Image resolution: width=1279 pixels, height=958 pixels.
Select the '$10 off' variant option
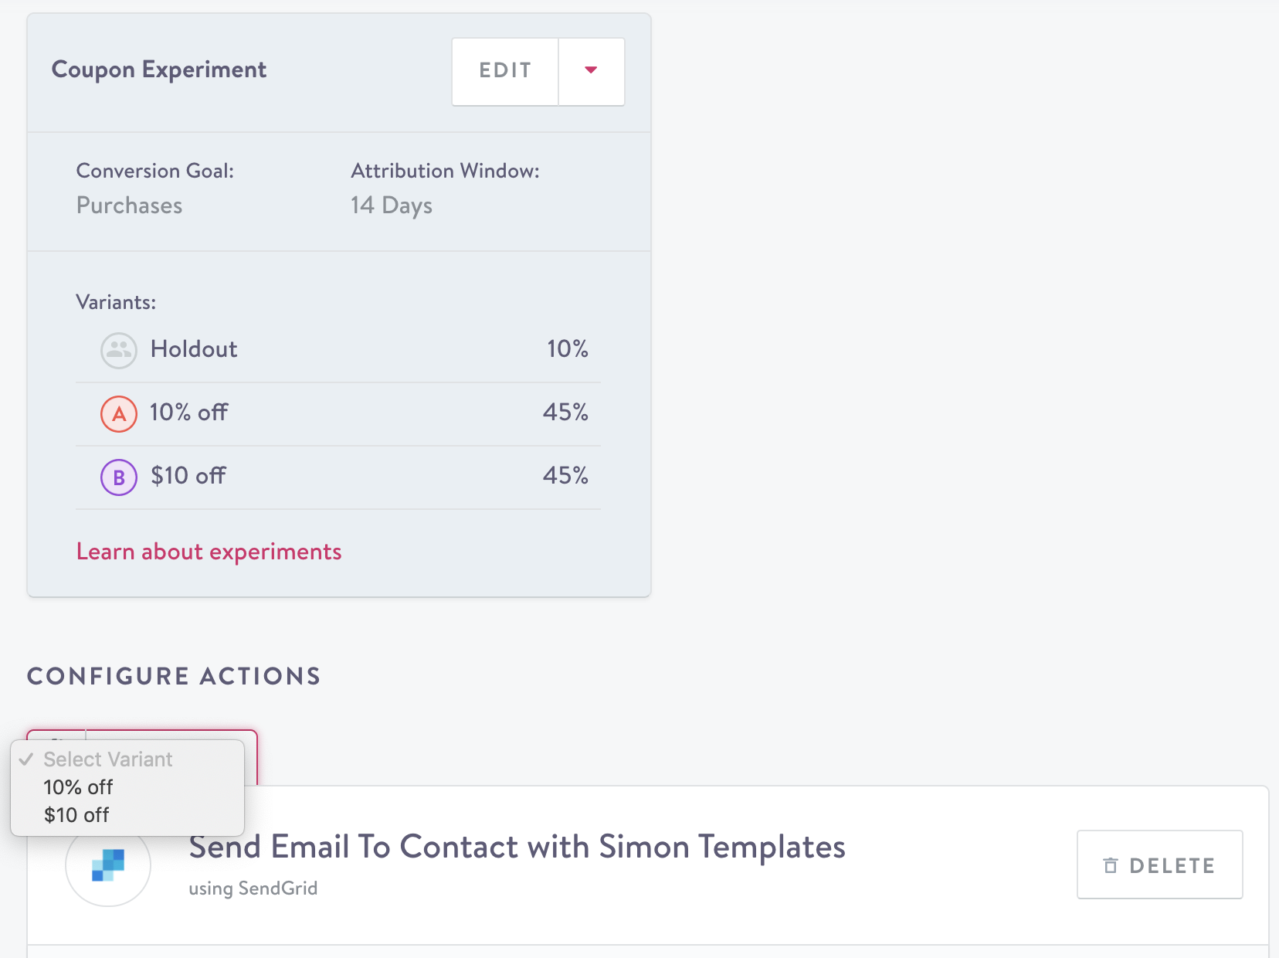pyautogui.click(x=76, y=815)
